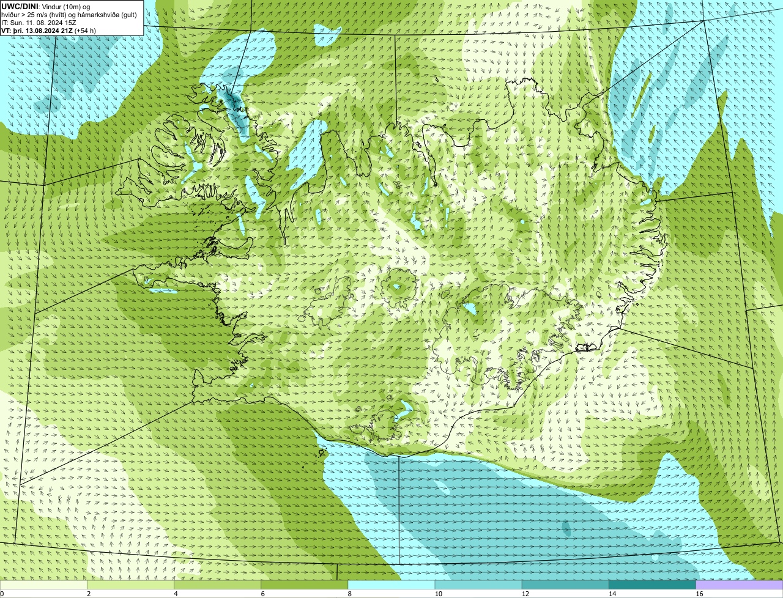Click the scale label "4"
Screen dimensions: 783x598
pos(176,594)
